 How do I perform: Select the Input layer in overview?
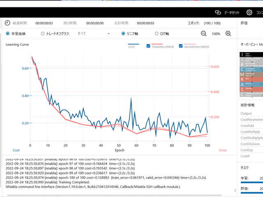tap(251, 55)
